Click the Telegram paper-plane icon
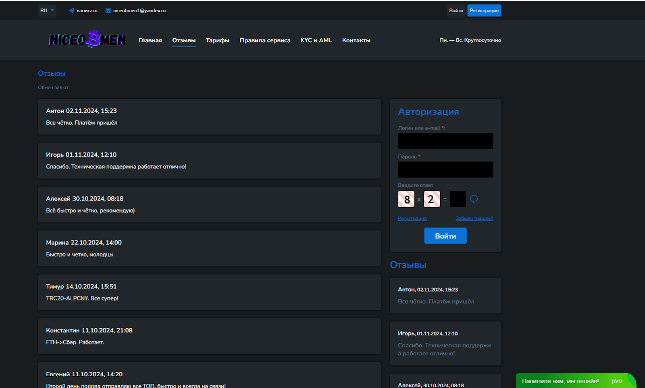The width and height of the screenshot is (645, 388). tap(71, 10)
